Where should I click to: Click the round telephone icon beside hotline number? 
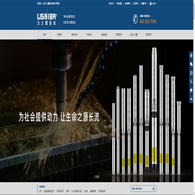135,19
